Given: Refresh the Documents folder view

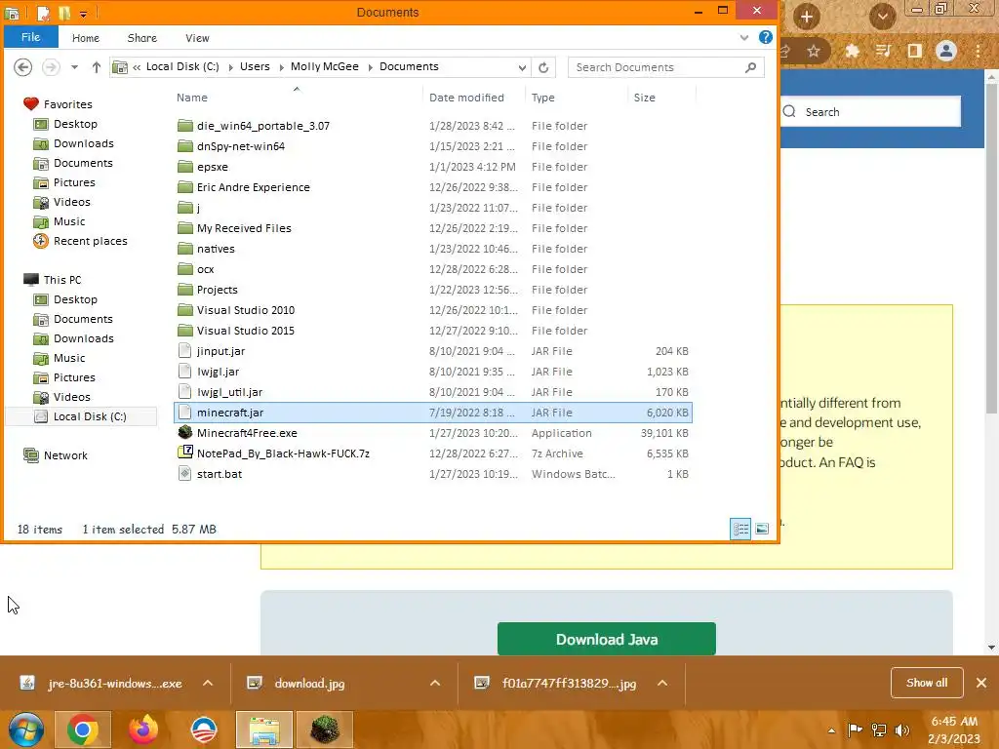Looking at the screenshot, I should (x=543, y=67).
